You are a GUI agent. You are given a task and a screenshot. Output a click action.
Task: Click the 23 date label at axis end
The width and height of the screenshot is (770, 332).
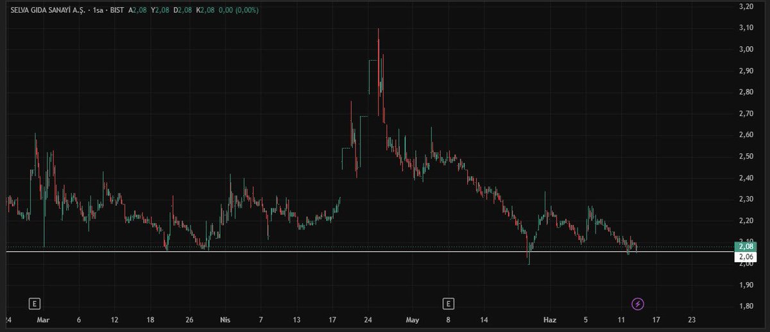pyautogui.click(x=691, y=319)
